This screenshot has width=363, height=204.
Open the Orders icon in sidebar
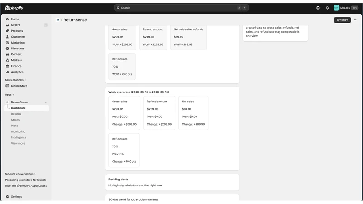(x=7, y=25)
